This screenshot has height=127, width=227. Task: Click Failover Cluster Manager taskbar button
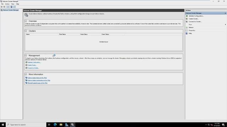click(x=72, y=125)
